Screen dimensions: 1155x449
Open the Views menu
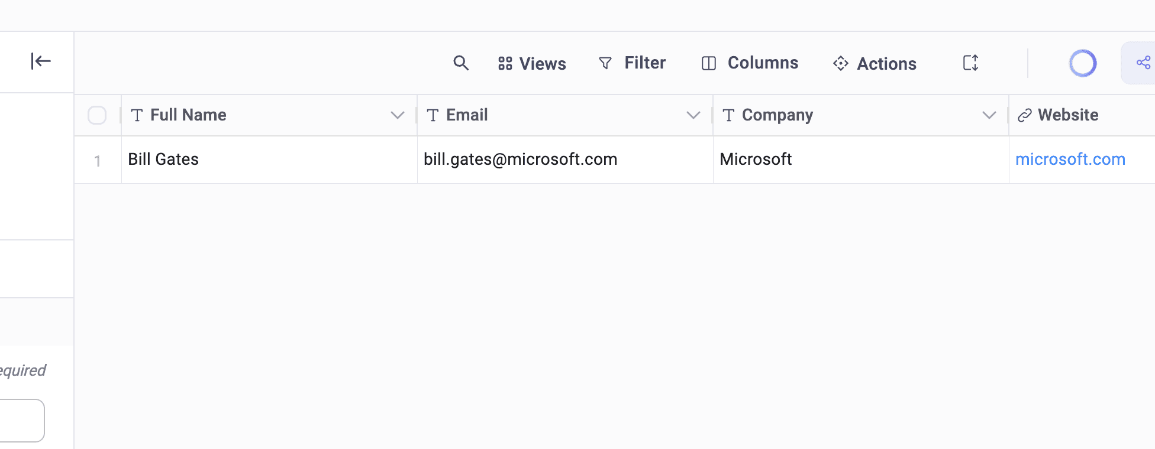[532, 63]
